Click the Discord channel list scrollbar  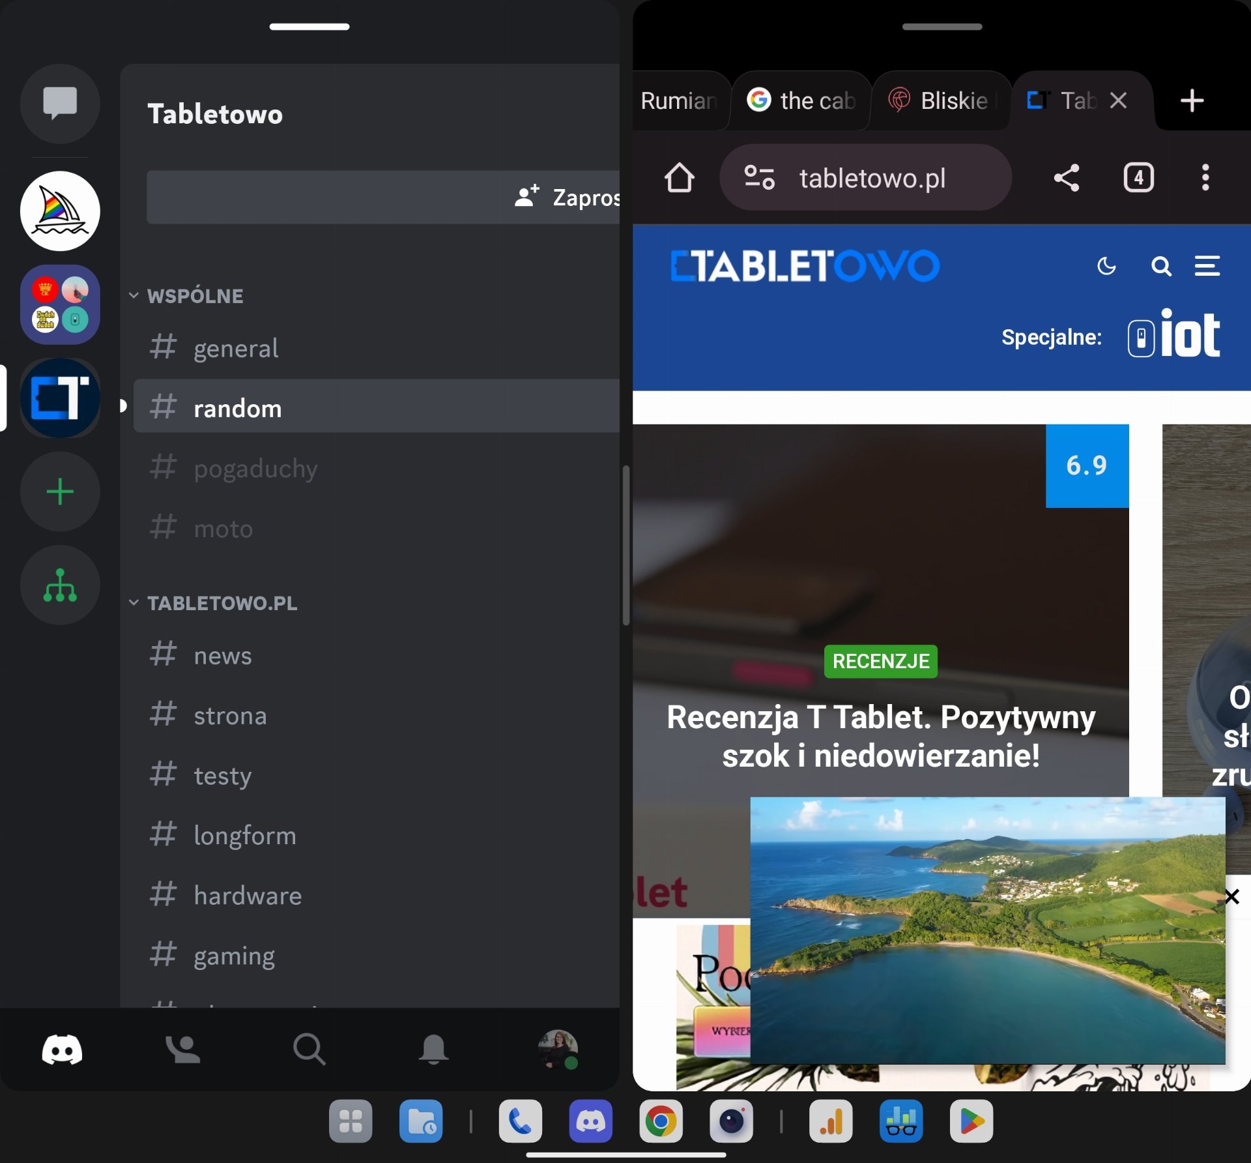tap(625, 545)
